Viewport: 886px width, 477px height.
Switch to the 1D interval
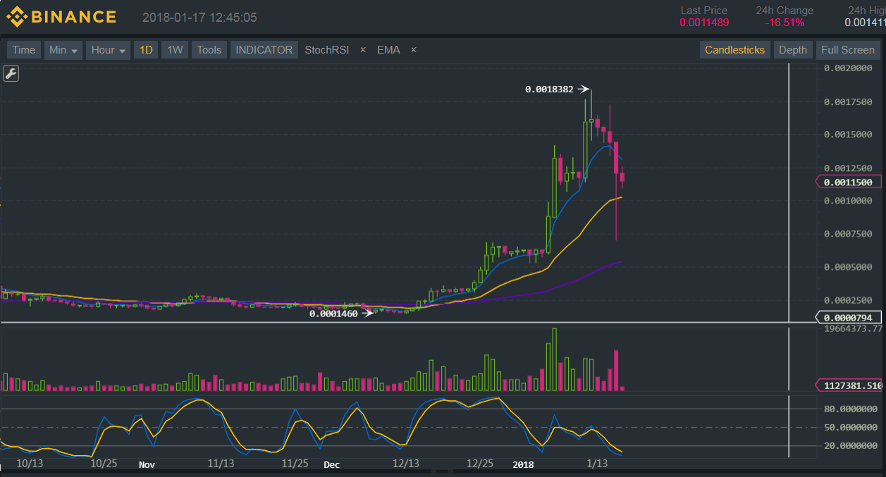click(x=146, y=50)
